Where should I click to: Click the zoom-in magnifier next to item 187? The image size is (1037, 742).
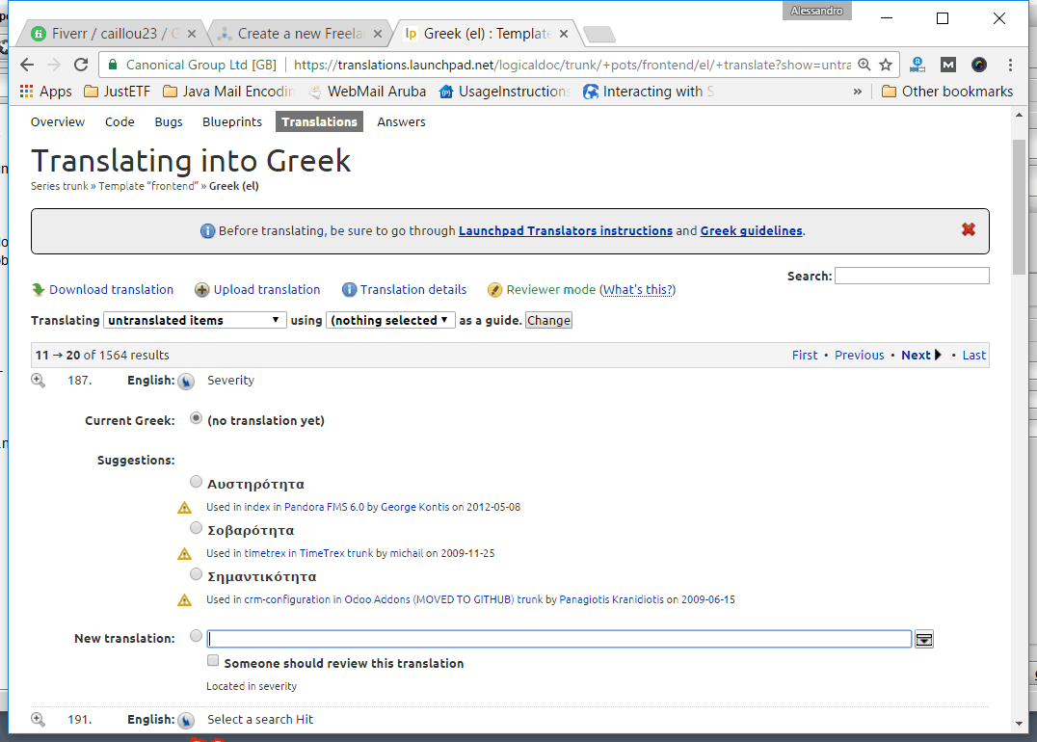(39, 381)
